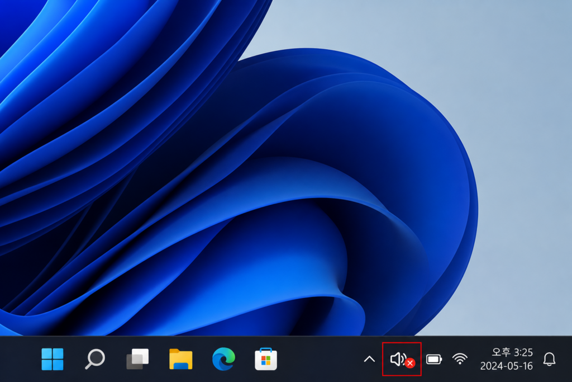
Task: Show hidden tray icons chevron
Action: 369,360
